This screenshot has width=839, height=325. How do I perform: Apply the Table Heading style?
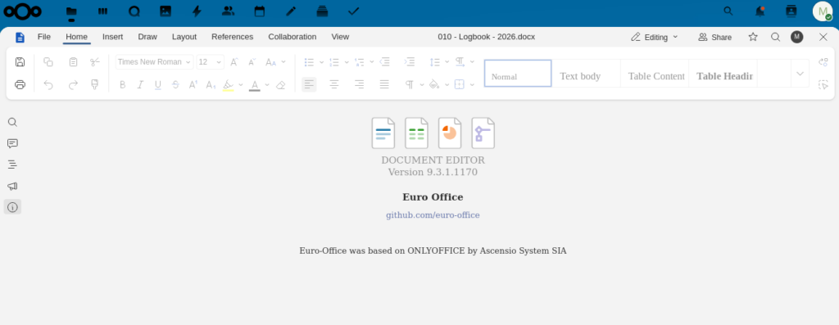coord(723,74)
